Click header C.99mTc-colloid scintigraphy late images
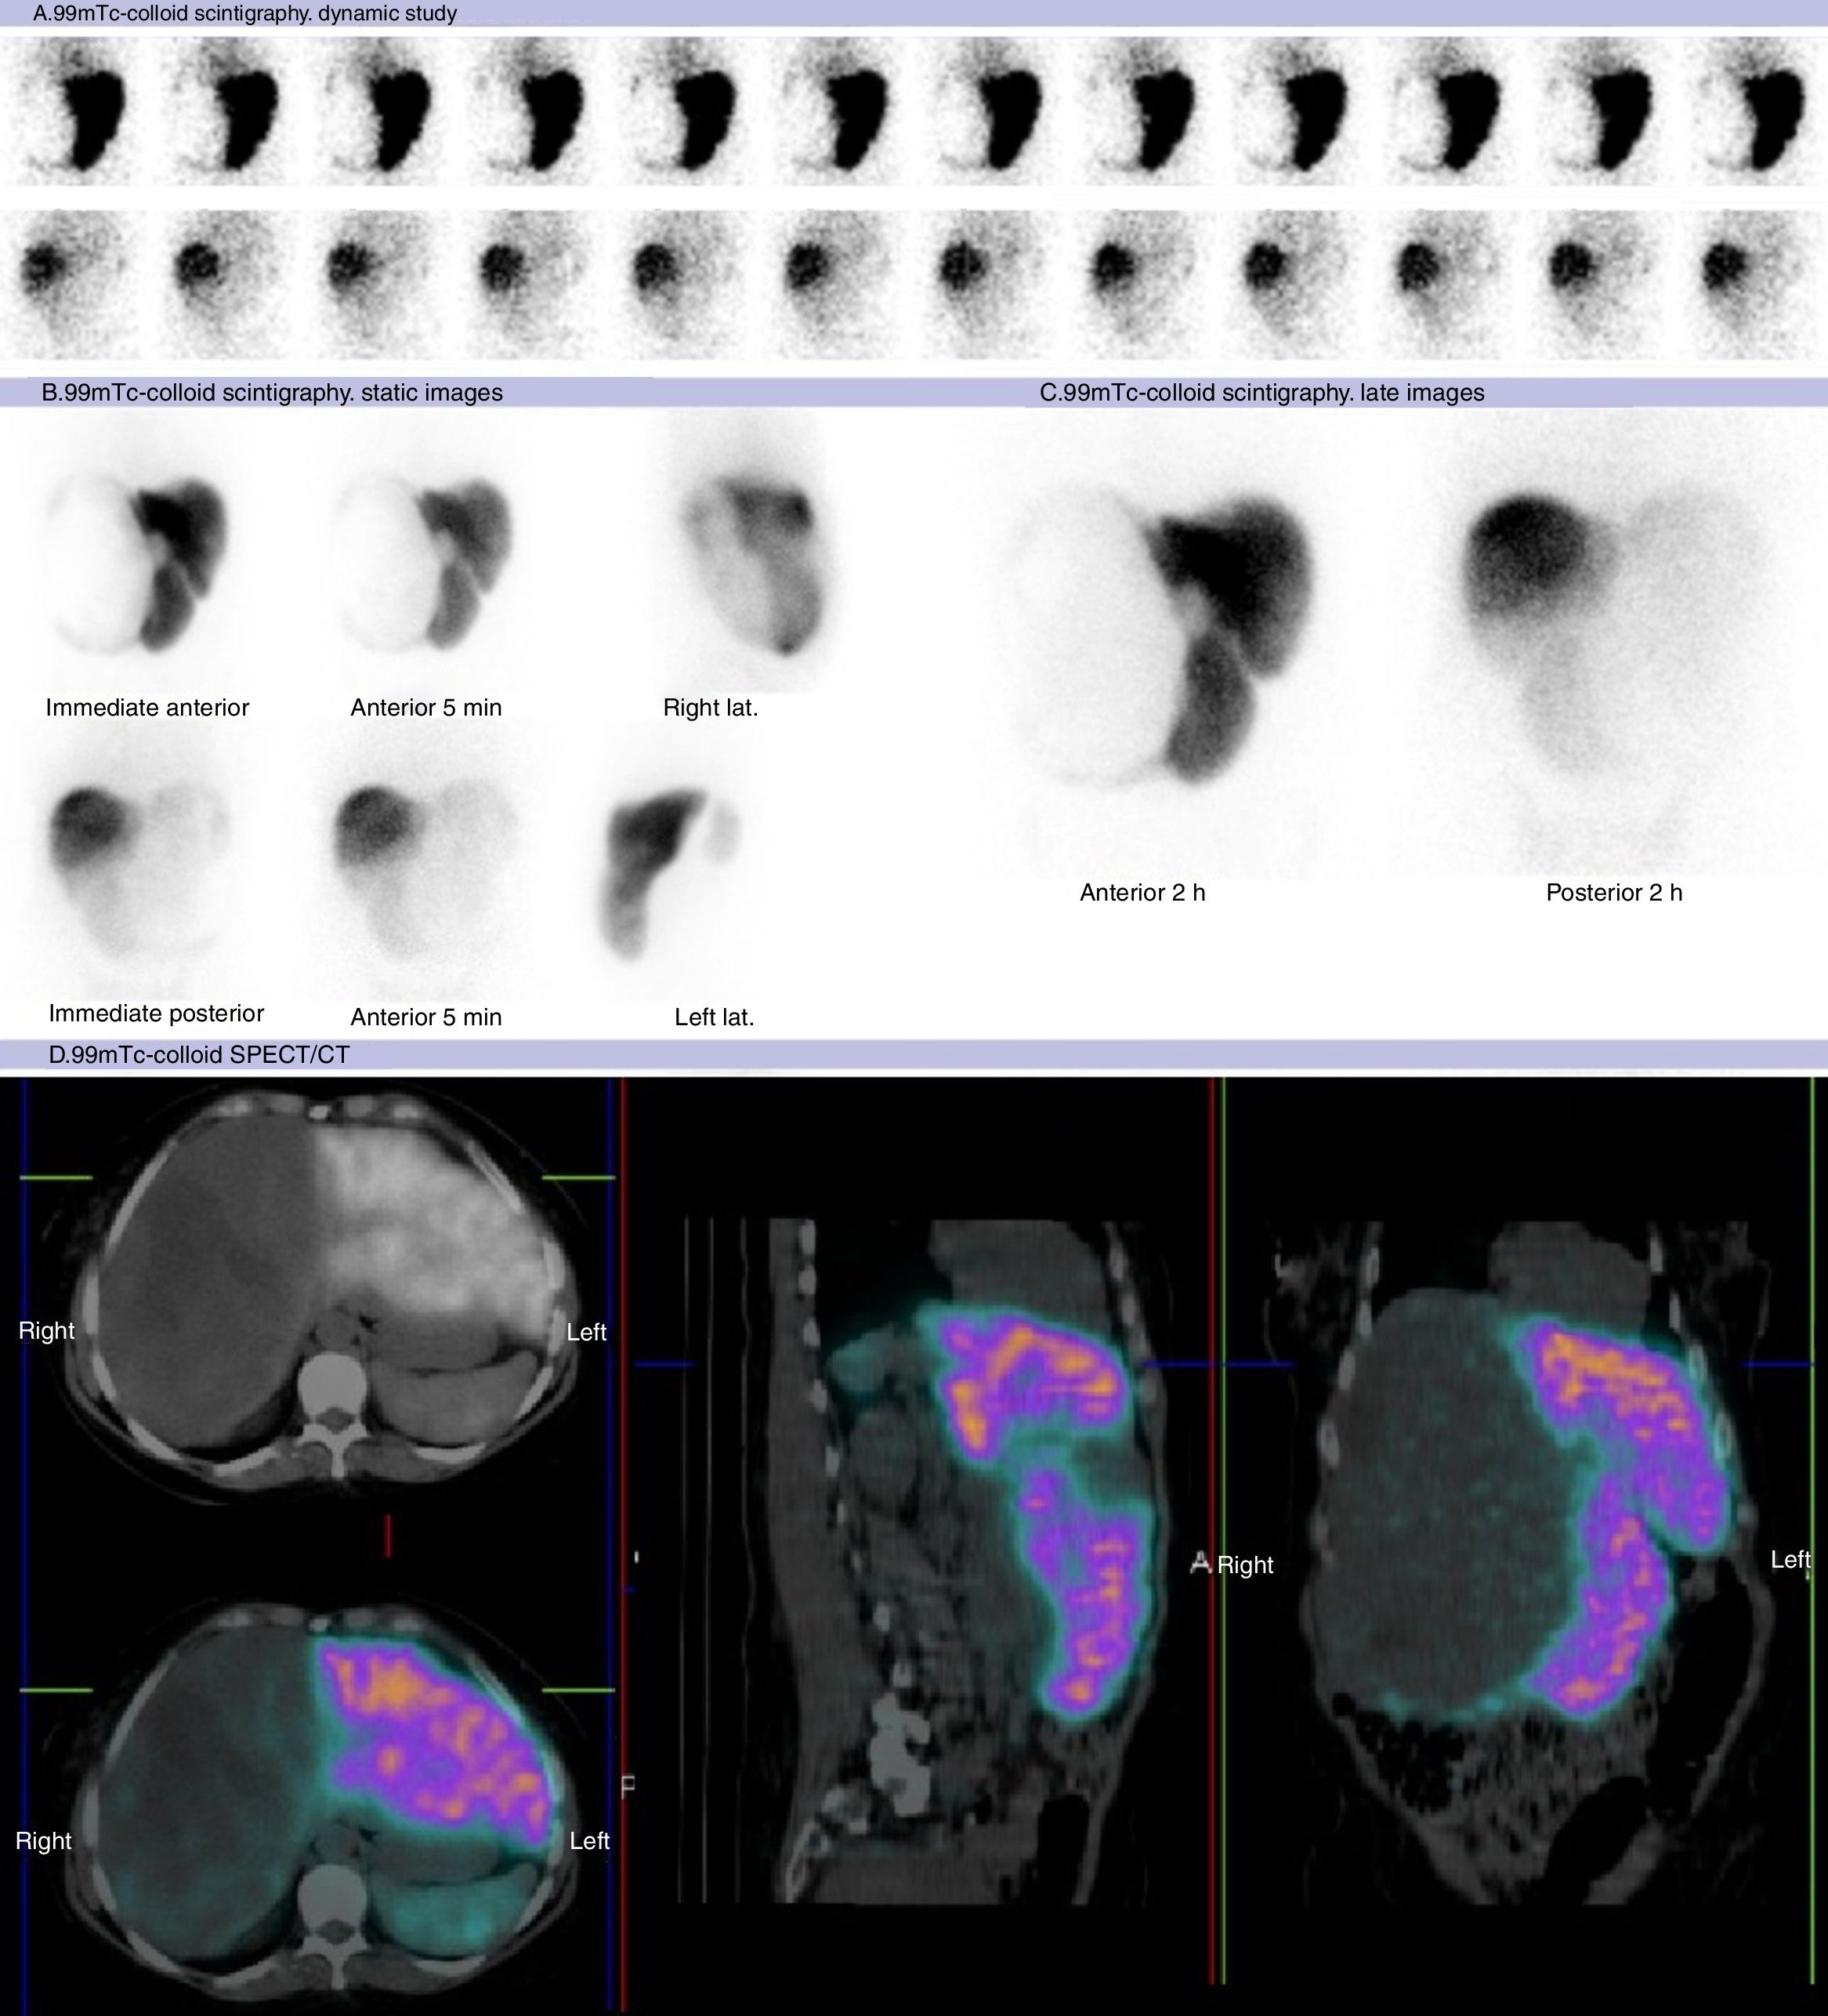Screen dimensions: 1828x2016 [x=1262, y=393]
